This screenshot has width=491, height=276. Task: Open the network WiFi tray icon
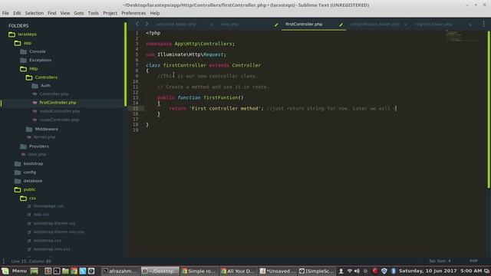pos(350,271)
